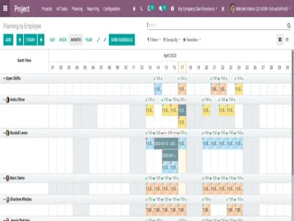294x221 pixels.
Task: Click the Send Schedule button
Action: 122,40
